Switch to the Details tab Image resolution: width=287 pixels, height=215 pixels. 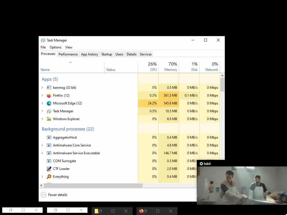pos(132,54)
